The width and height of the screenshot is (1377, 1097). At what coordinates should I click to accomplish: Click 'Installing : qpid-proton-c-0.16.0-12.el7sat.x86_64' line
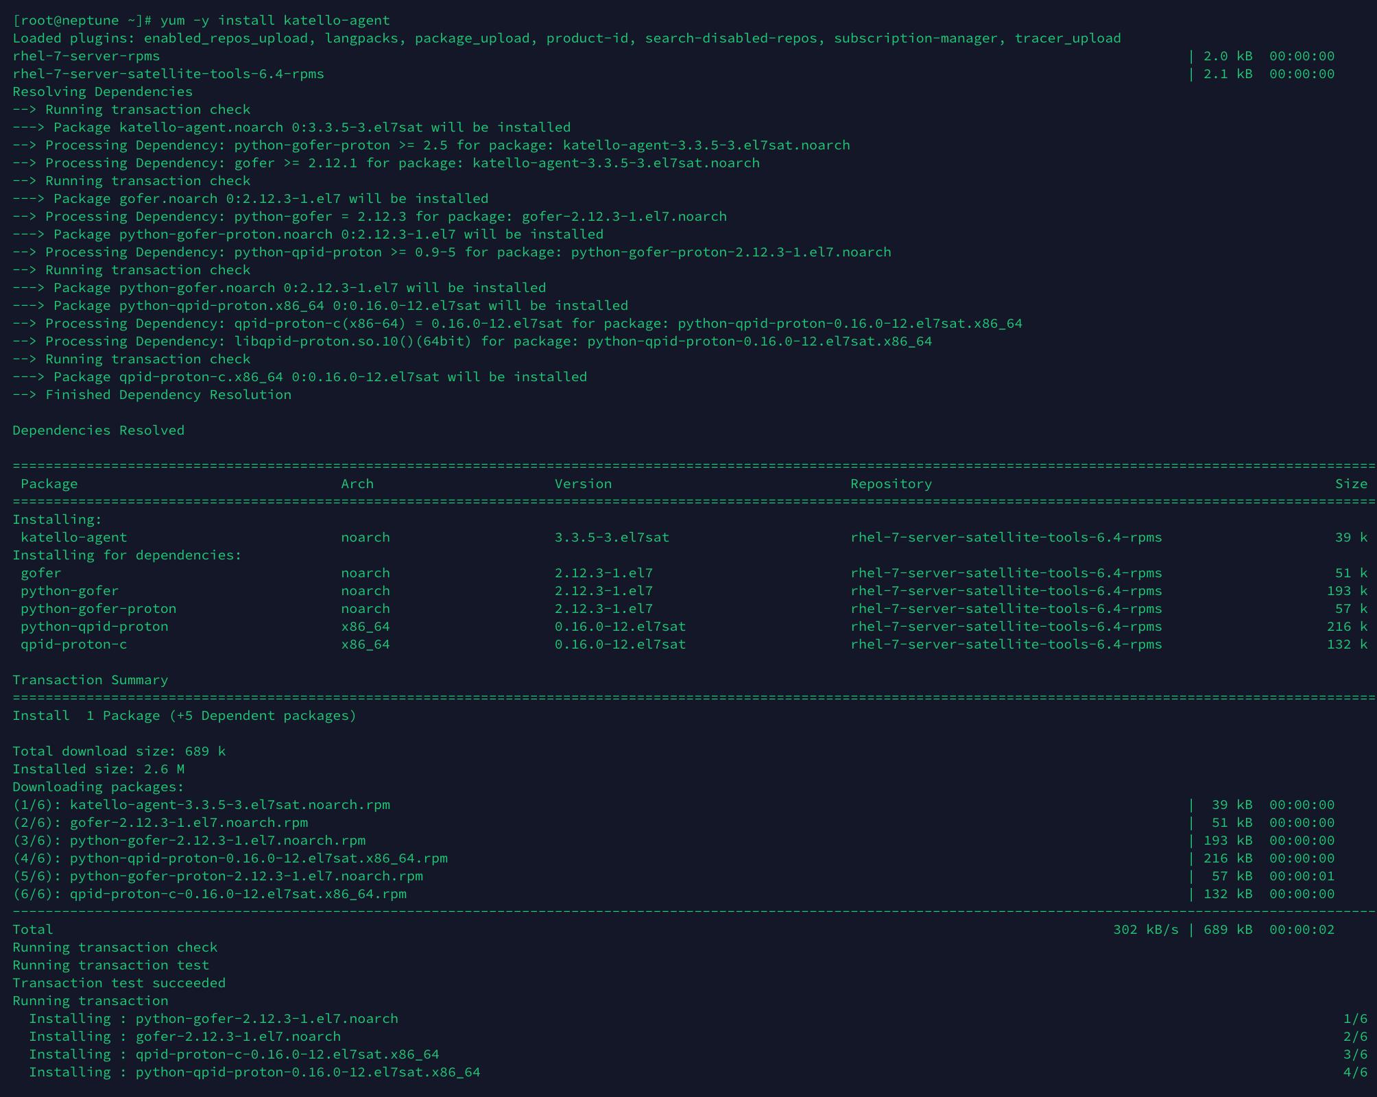coord(234,1054)
